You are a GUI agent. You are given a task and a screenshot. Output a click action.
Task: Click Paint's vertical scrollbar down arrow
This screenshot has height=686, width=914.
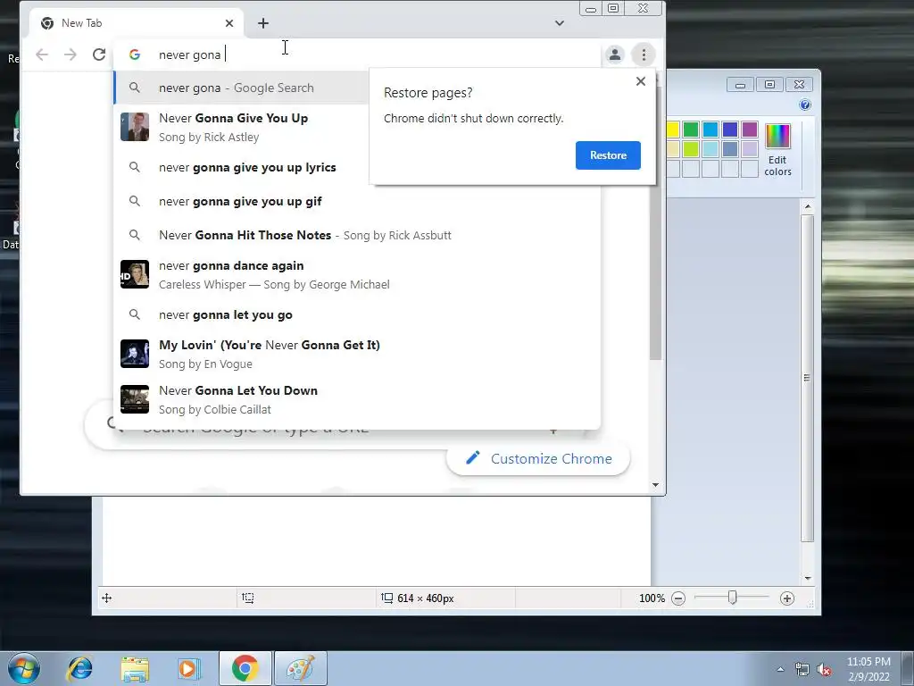point(808,578)
